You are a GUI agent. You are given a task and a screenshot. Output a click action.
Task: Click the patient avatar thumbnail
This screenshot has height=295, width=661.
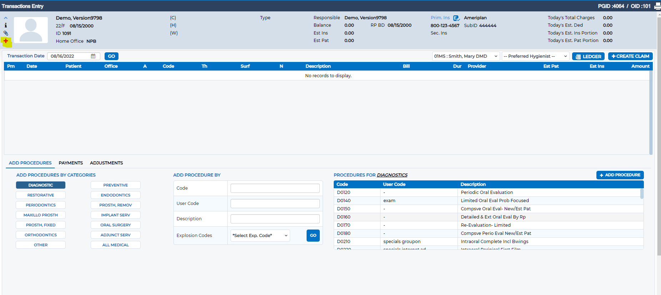click(31, 30)
